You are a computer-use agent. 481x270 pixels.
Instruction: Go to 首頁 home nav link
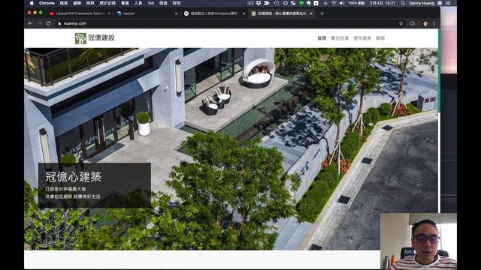(x=322, y=38)
